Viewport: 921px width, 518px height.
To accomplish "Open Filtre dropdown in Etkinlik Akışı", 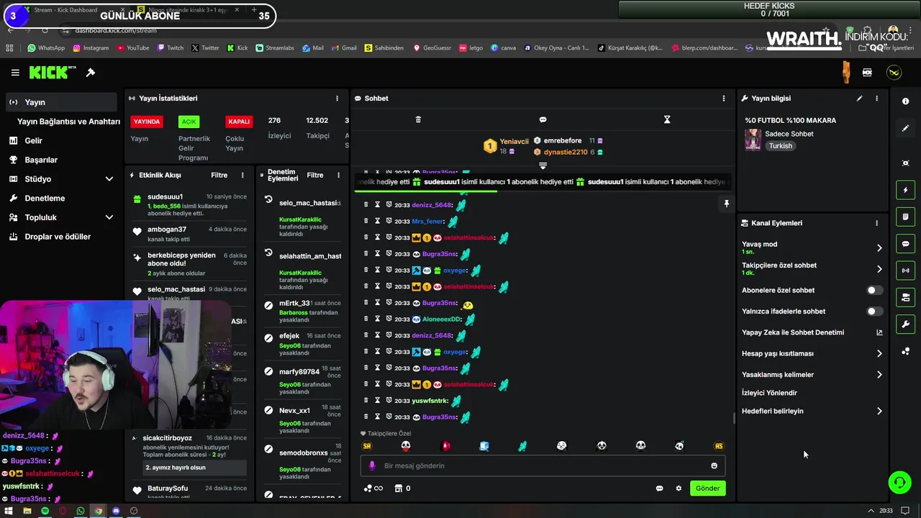I will coord(219,175).
